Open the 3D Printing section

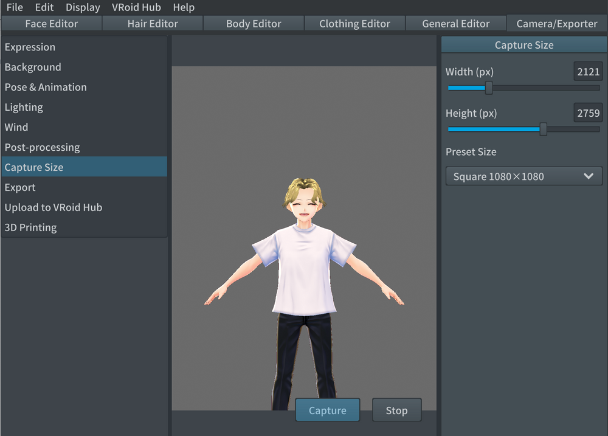pyautogui.click(x=30, y=228)
